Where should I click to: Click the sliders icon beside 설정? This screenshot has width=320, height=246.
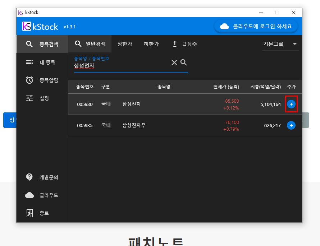coord(29,98)
